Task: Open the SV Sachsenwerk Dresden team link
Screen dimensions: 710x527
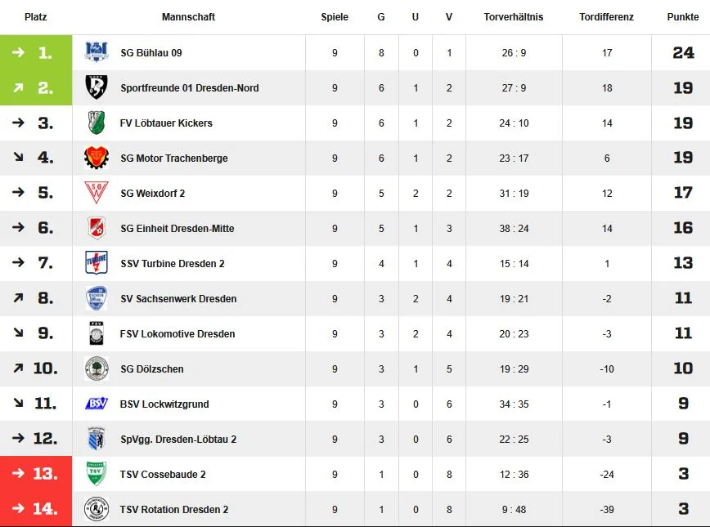Action: (178, 298)
